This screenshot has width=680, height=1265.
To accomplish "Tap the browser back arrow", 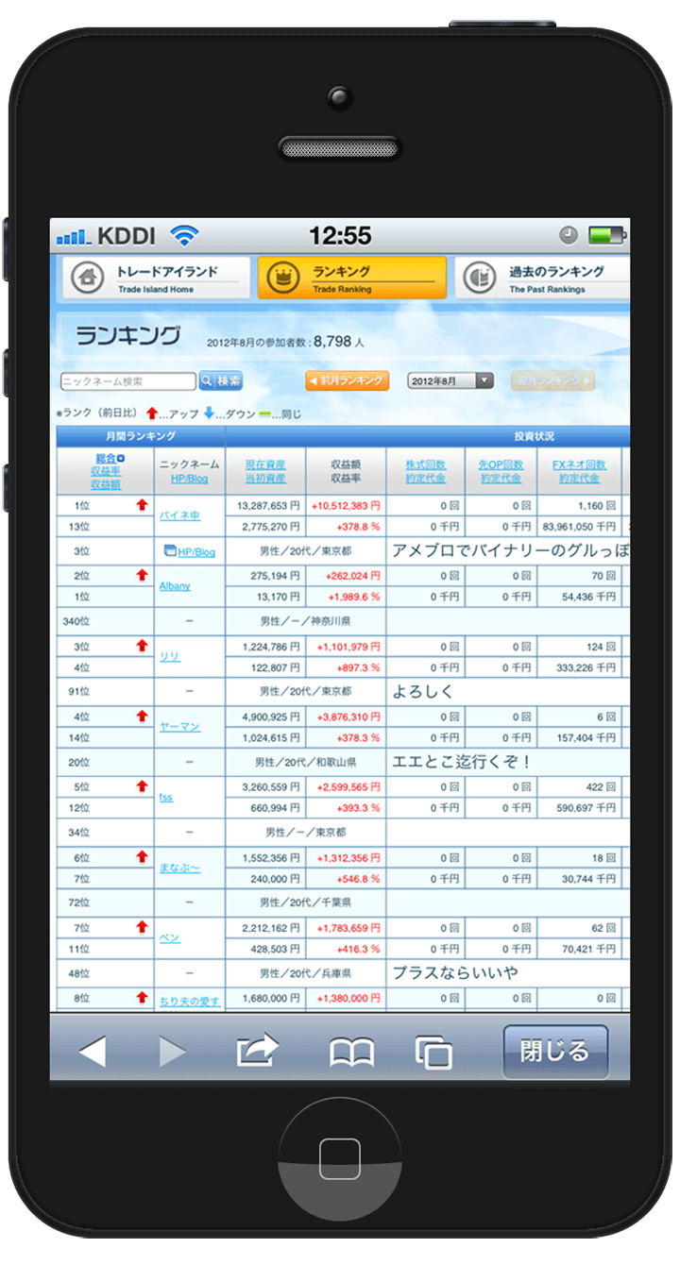I will pyautogui.click(x=92, y=1051).
